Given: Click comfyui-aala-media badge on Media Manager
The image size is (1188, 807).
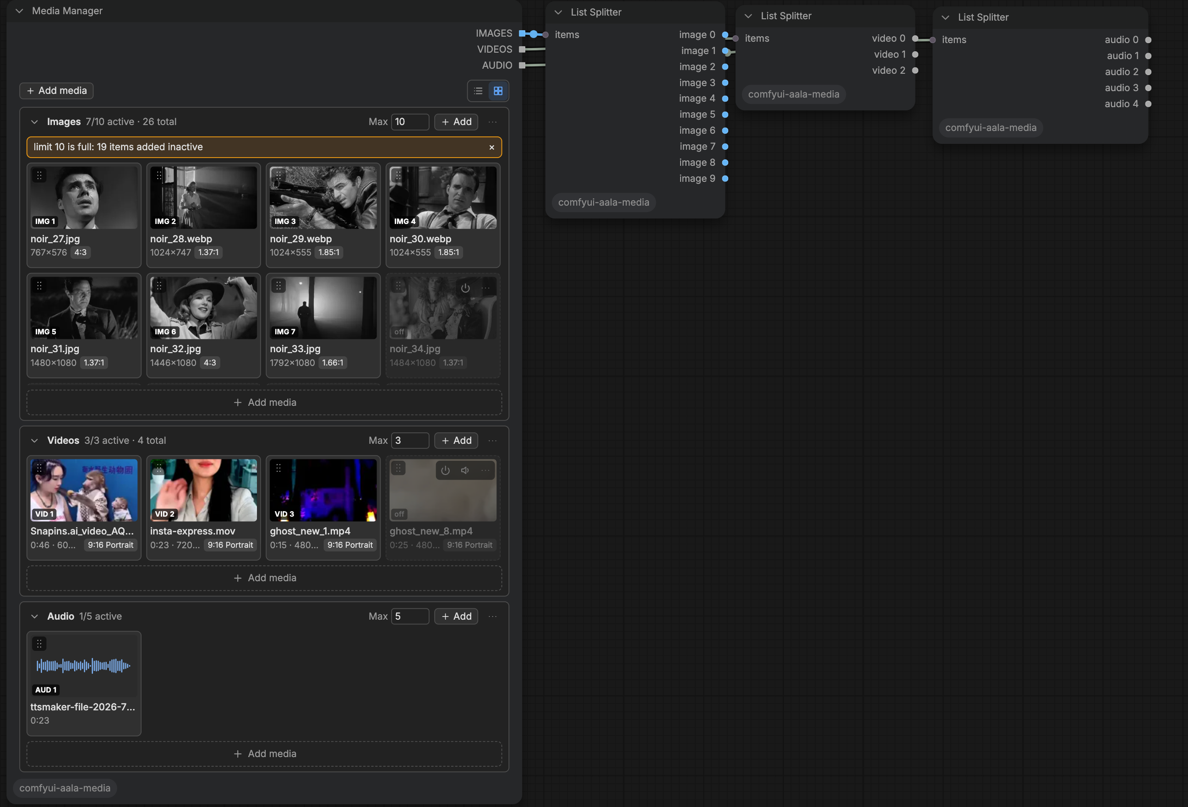Looking at the screenshot, I should [65, 788].
